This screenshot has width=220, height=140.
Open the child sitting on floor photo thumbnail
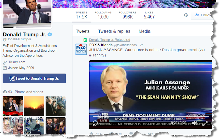34,126
